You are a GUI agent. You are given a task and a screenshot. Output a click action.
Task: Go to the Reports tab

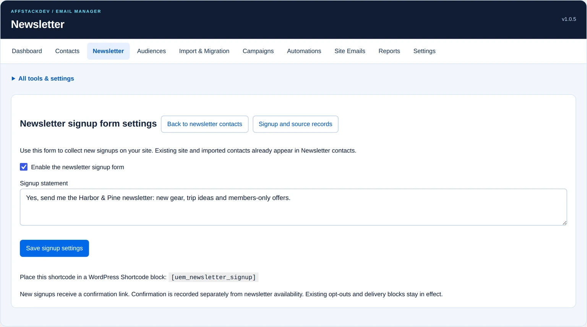click(x=389, y=51)
